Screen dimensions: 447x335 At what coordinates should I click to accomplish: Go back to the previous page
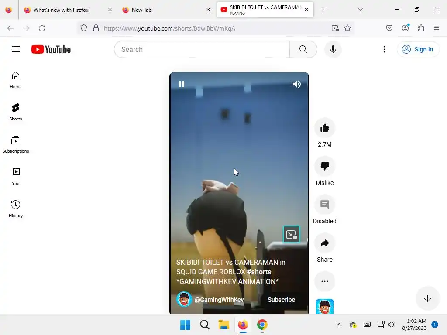coord(10,28)
